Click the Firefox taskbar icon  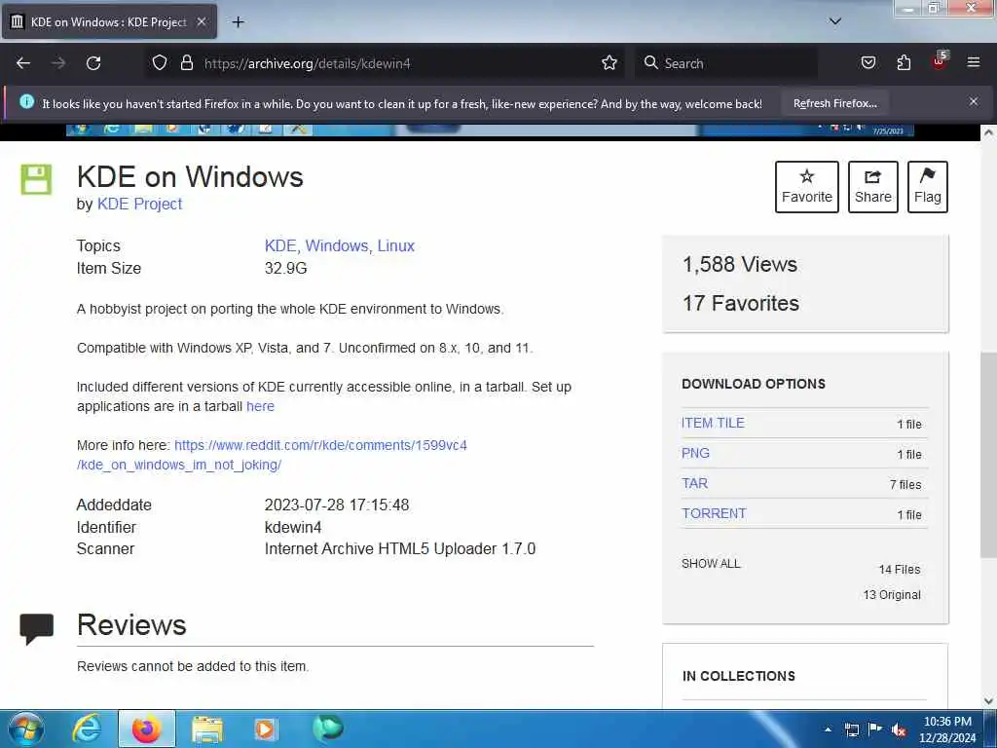coord(146,729)
